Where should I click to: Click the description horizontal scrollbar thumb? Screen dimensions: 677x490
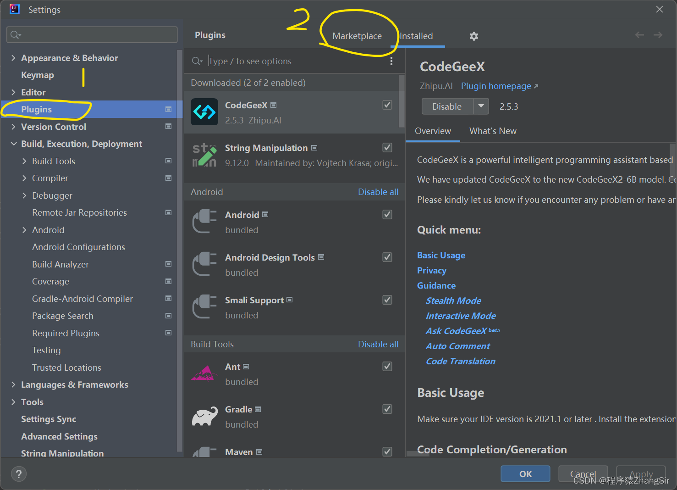(418, 453)
